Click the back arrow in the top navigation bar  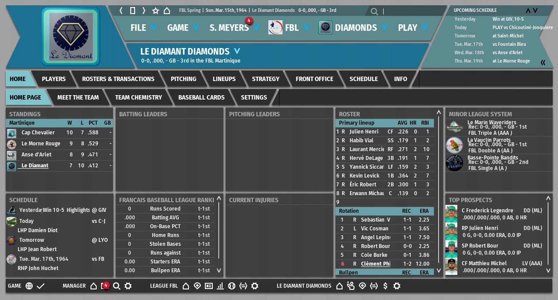[121, 11]
